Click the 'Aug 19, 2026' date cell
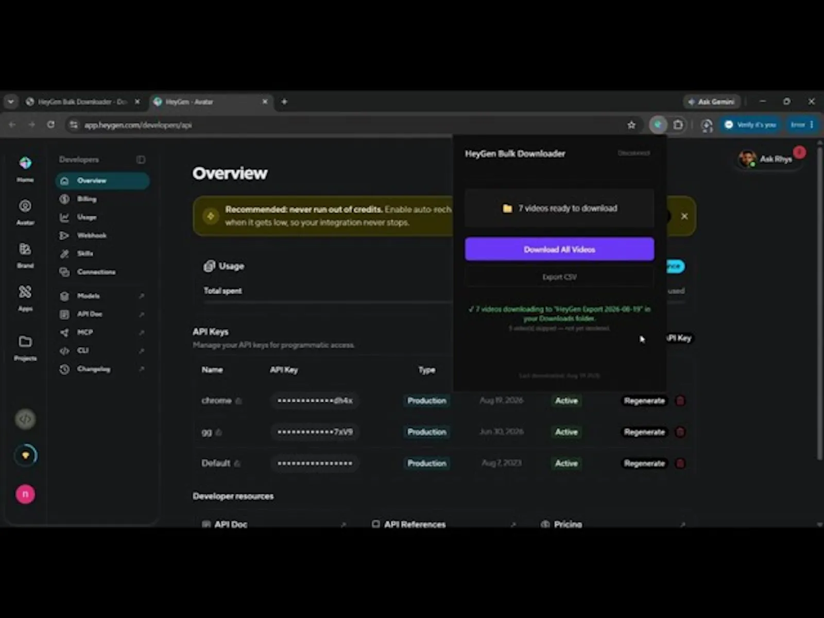Viewport: 824px width, 618px height. pos(502,400)
